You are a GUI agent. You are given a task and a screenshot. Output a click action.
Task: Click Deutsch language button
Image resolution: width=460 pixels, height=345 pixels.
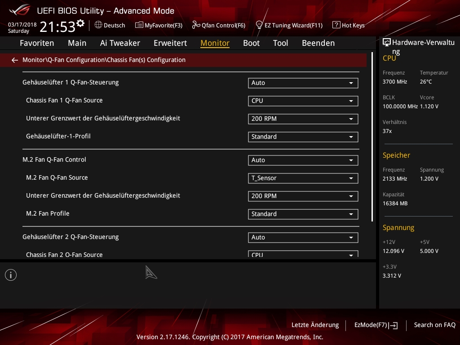point(115,25)
